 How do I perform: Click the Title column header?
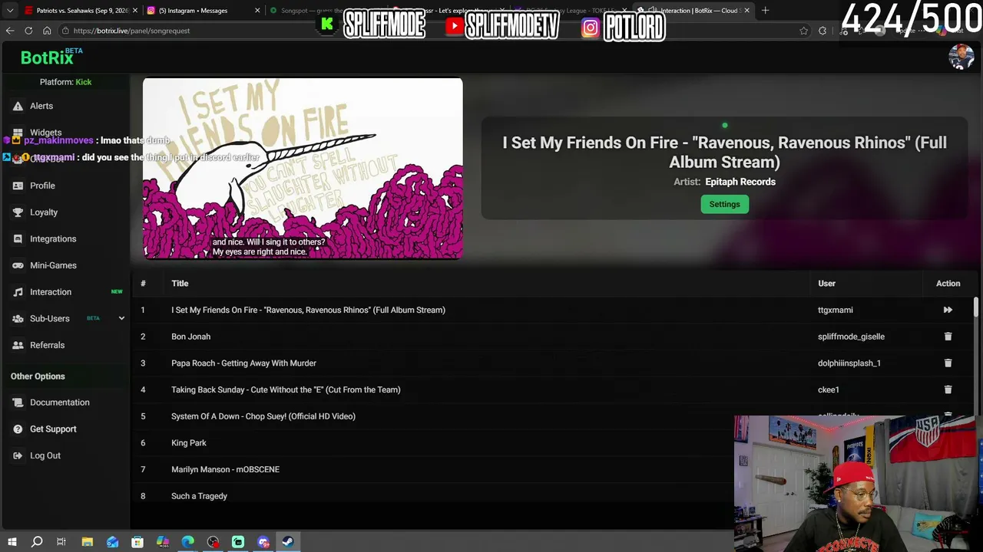click(x=180, y=284)
